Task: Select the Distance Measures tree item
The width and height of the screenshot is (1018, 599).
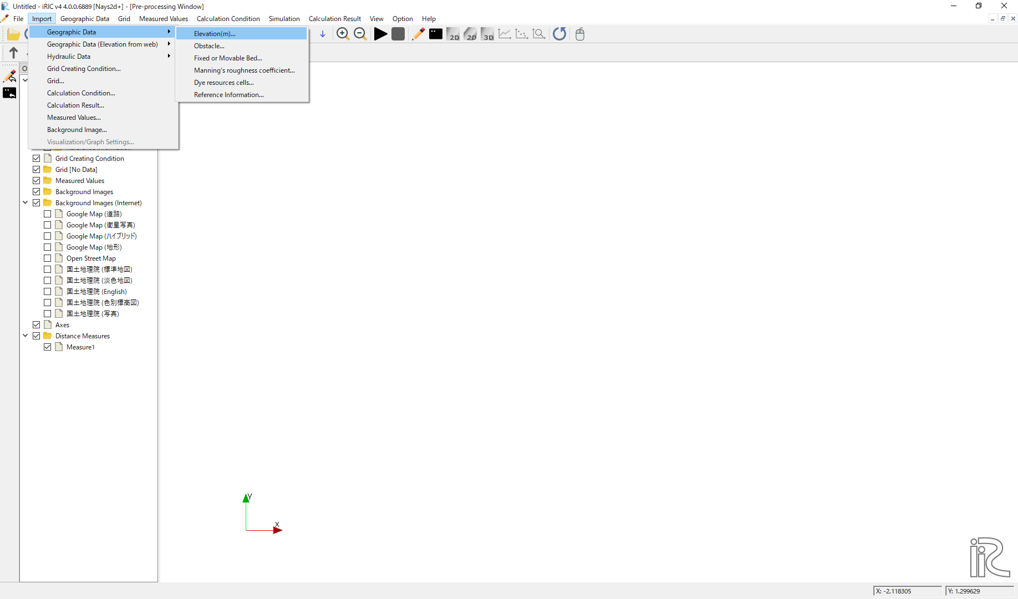Action: tap(83, 336)
